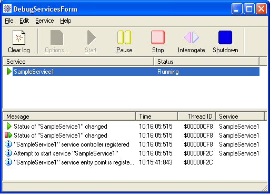
Task: Click the green running icon beside SampleService1
Action: 9,71
